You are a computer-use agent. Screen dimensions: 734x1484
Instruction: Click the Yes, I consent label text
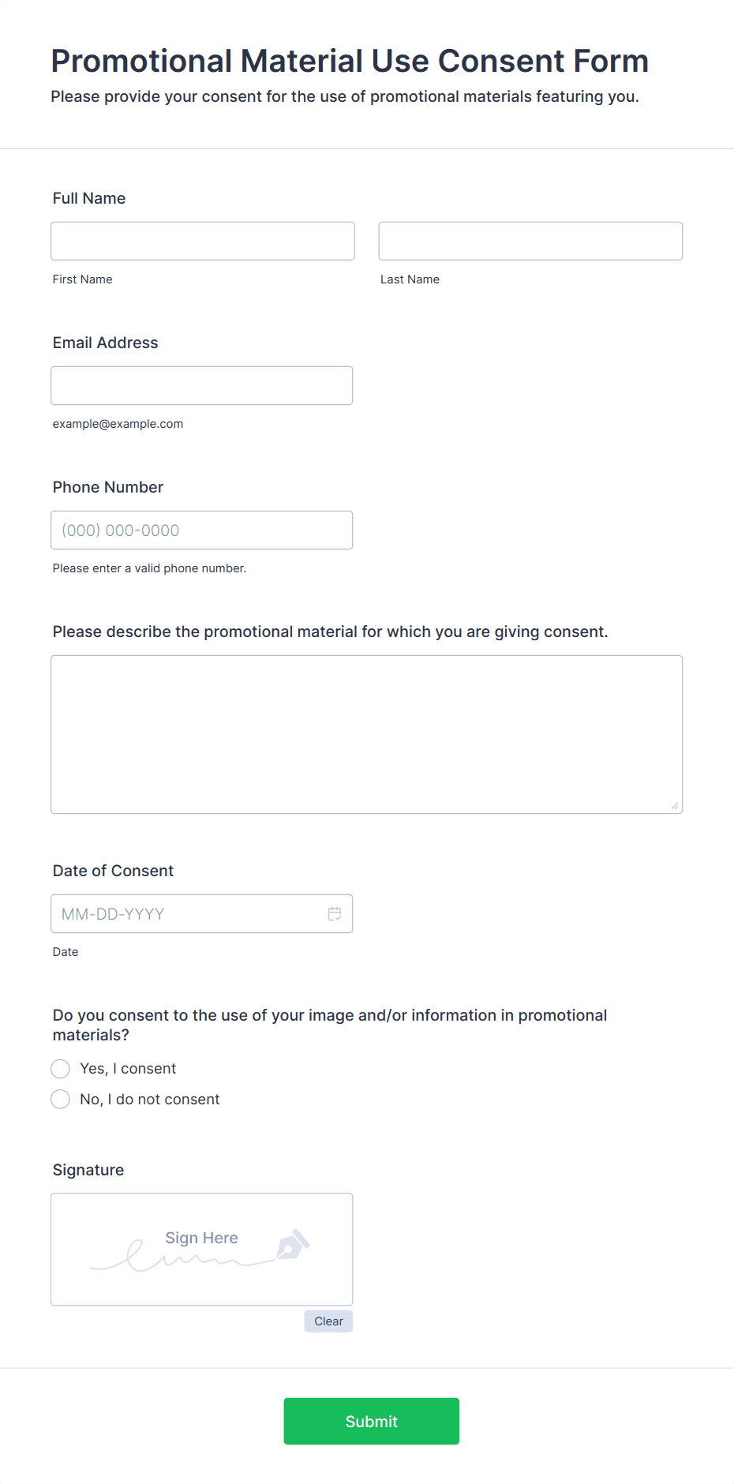pos(128,1069)
